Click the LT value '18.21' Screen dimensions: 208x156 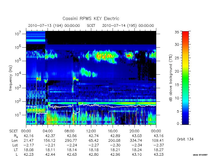[115, 150]
